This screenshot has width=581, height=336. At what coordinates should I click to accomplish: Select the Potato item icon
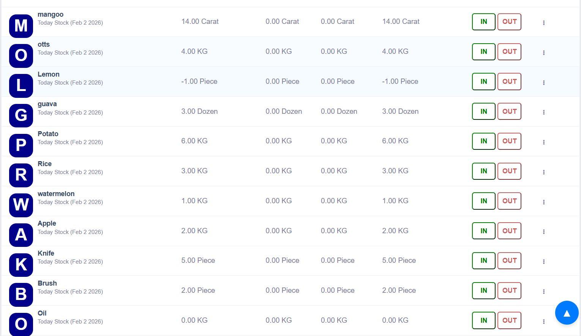tap(21, 146)
